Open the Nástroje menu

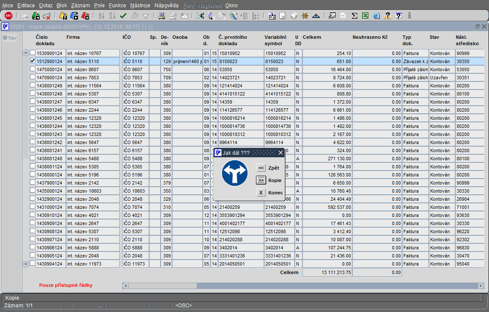click(141, 6)
